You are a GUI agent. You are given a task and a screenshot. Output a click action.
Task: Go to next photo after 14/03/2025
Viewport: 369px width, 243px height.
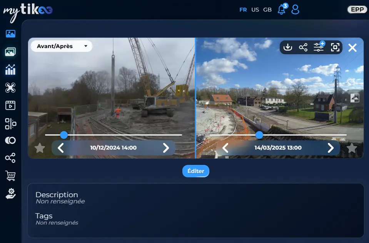point(331,148)
